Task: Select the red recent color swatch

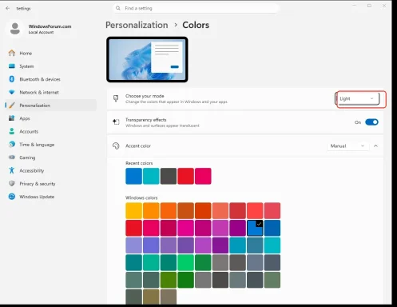Action: tap(185, 176)
